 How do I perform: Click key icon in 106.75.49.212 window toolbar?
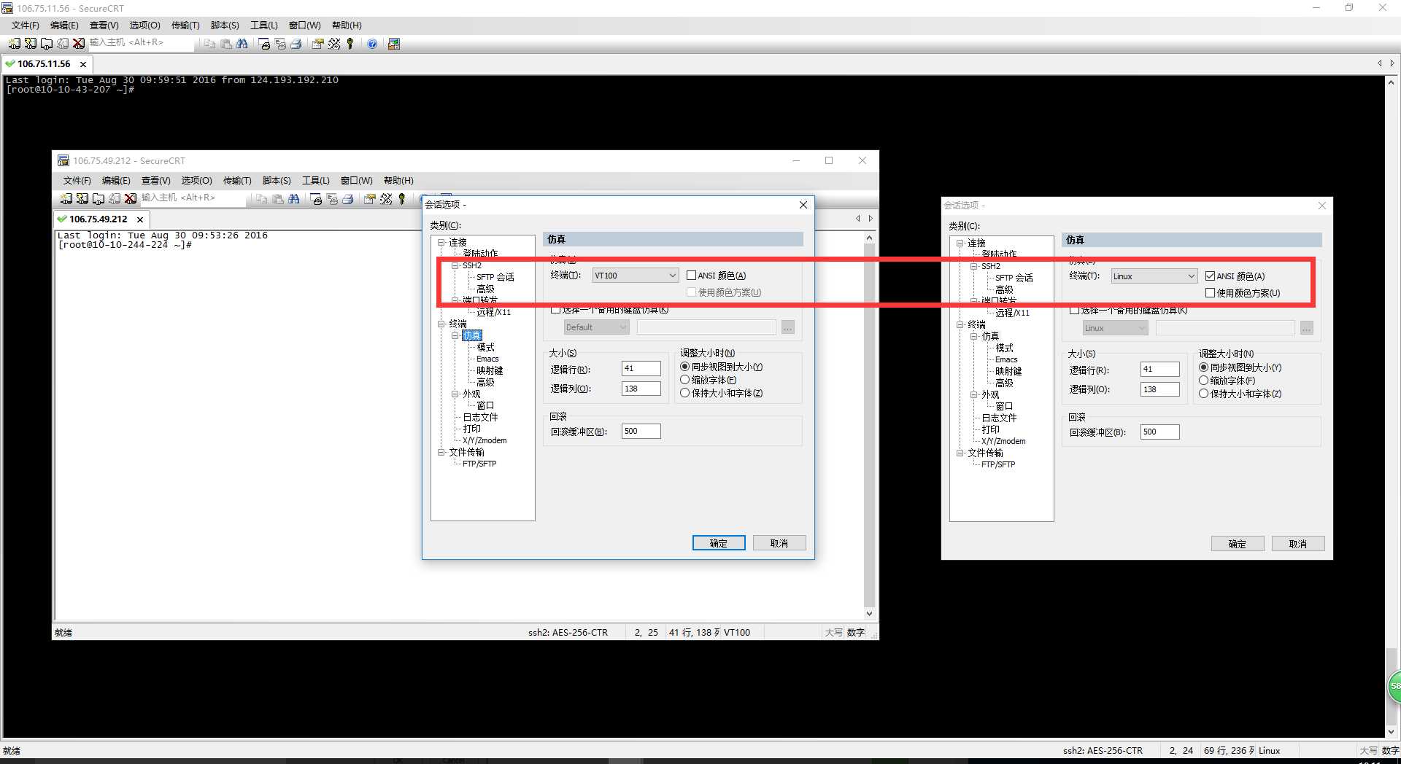pos(402,199)
